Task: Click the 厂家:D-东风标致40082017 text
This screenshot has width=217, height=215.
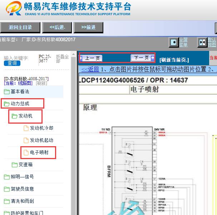Action: tap(48, 40)
